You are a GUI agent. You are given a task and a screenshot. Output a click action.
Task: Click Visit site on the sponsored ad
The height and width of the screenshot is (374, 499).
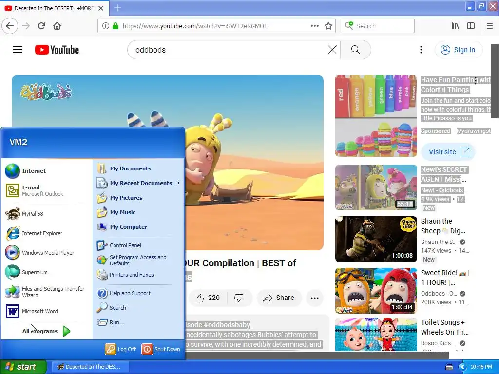[x=448, y=152]
